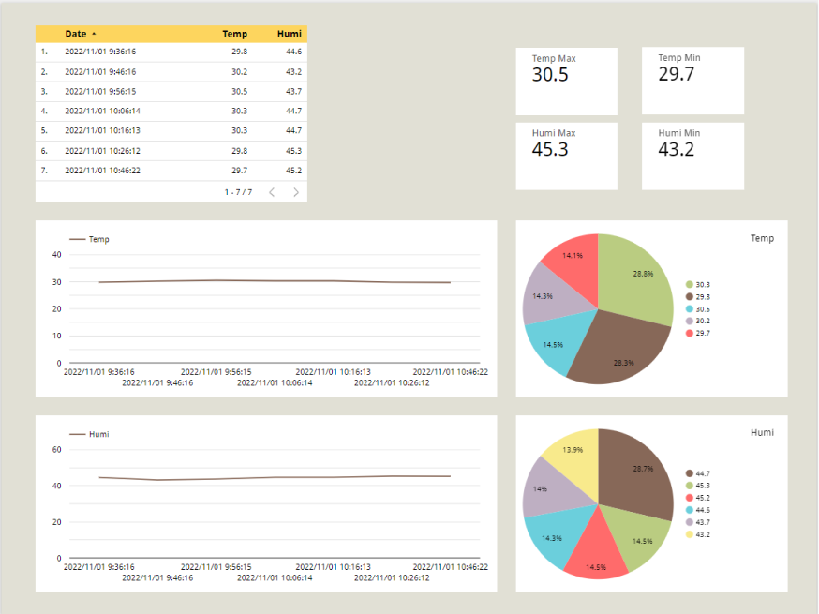Viewport: 819px width, 614px height.
Task: Sort table by the Humi column header
Action: 289,34
